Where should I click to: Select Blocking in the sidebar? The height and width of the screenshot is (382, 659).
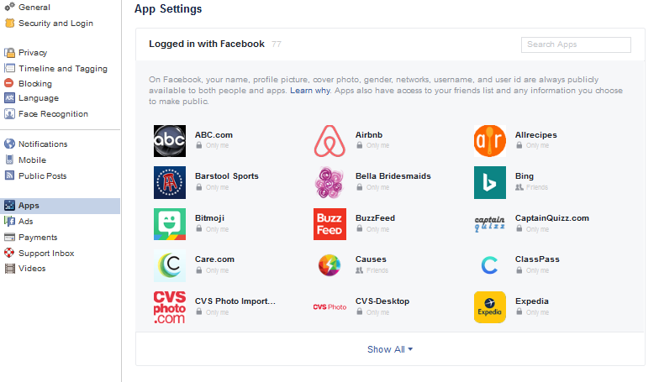pos(35,84)
